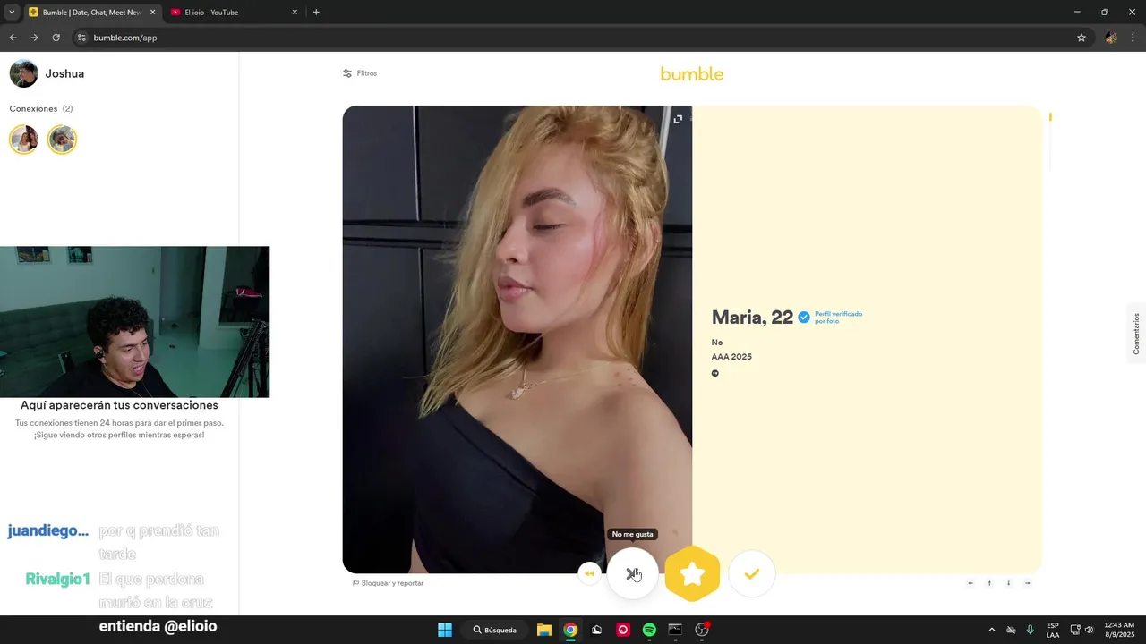Click the 'Conexiones (2)' heading
This screenshot has width=1146, height=644.
[x=41, y=108]
